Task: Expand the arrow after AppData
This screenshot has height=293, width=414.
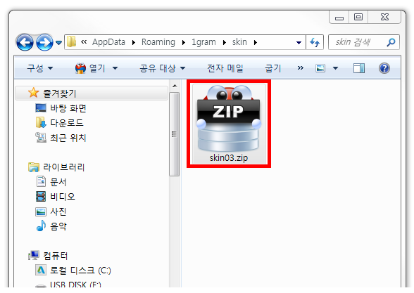Action: [x=134, y=42]
